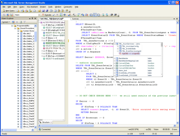Toggle Include Actual Execution Plan

pyautogui.click(x=79, y=15)
